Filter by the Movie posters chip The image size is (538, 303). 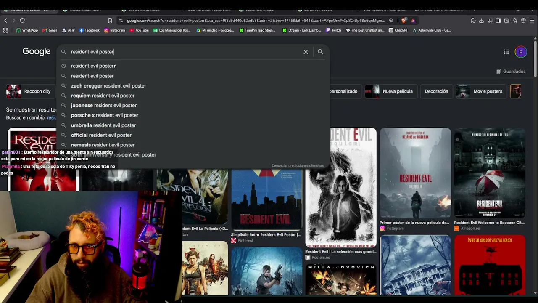coord(481,91)
